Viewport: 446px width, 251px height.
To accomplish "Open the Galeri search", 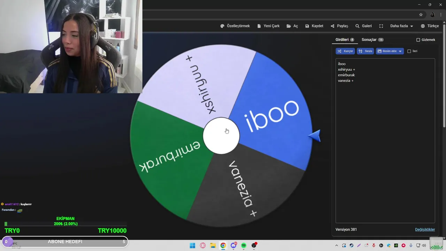I will coord(363,26).
